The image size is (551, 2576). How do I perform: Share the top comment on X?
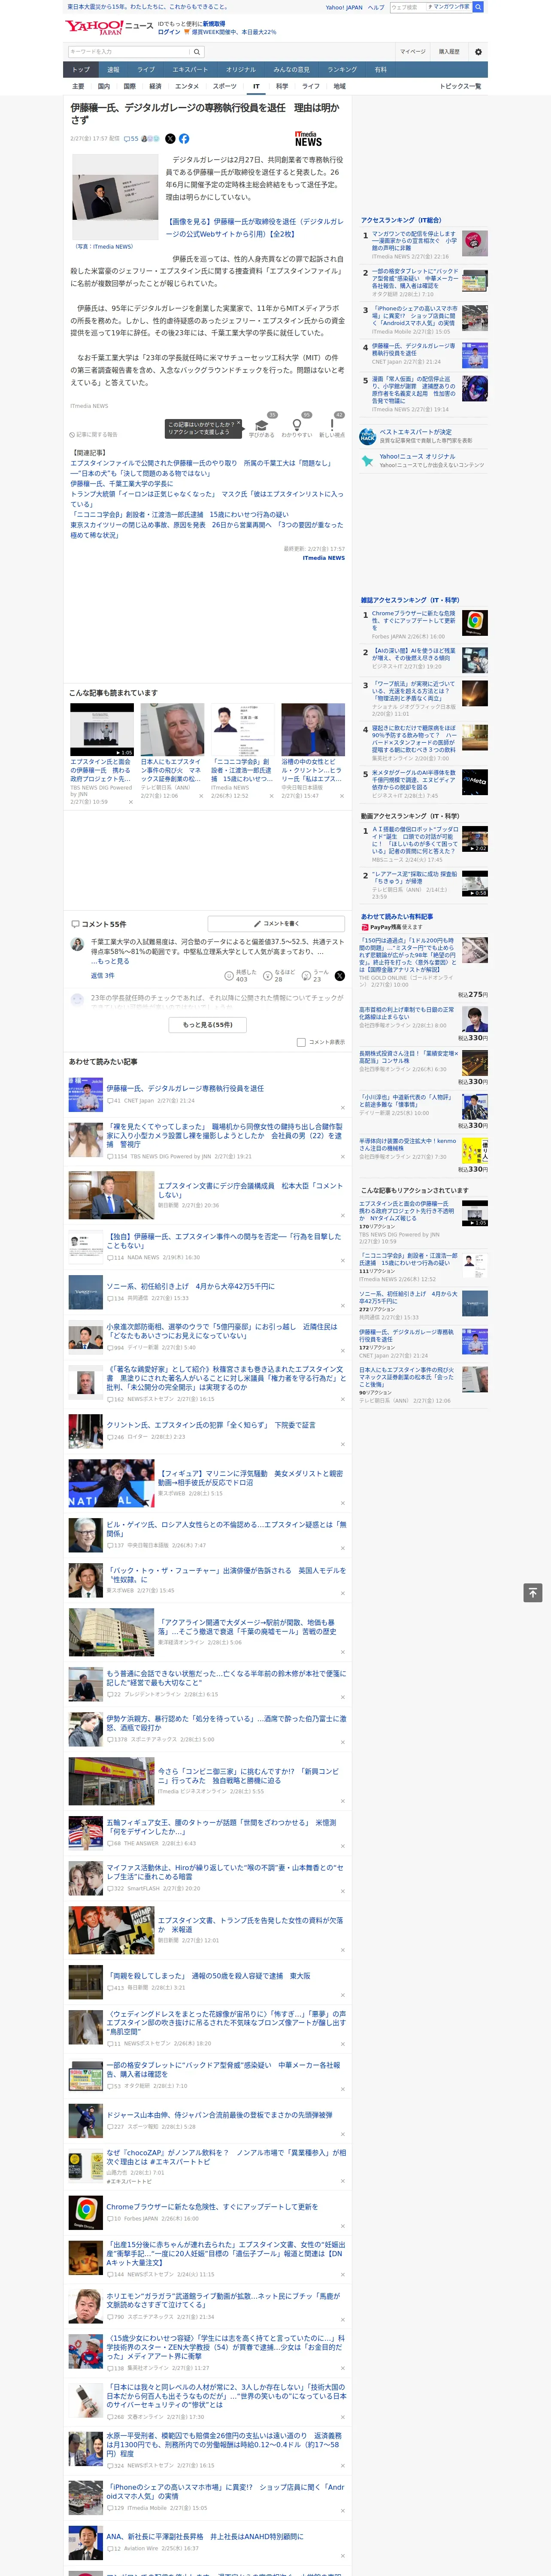point(340,975)
